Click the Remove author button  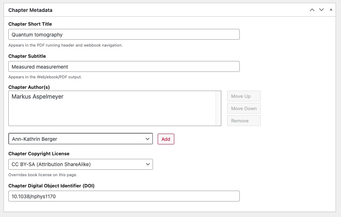(x=243, y=121)
